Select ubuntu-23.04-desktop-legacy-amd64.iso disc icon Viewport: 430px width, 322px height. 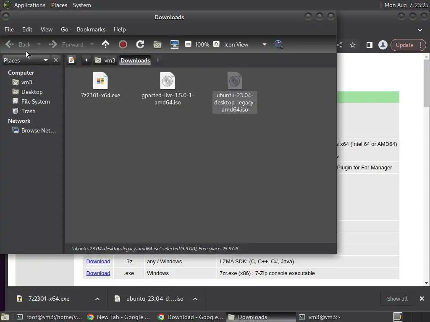point(235,80)
